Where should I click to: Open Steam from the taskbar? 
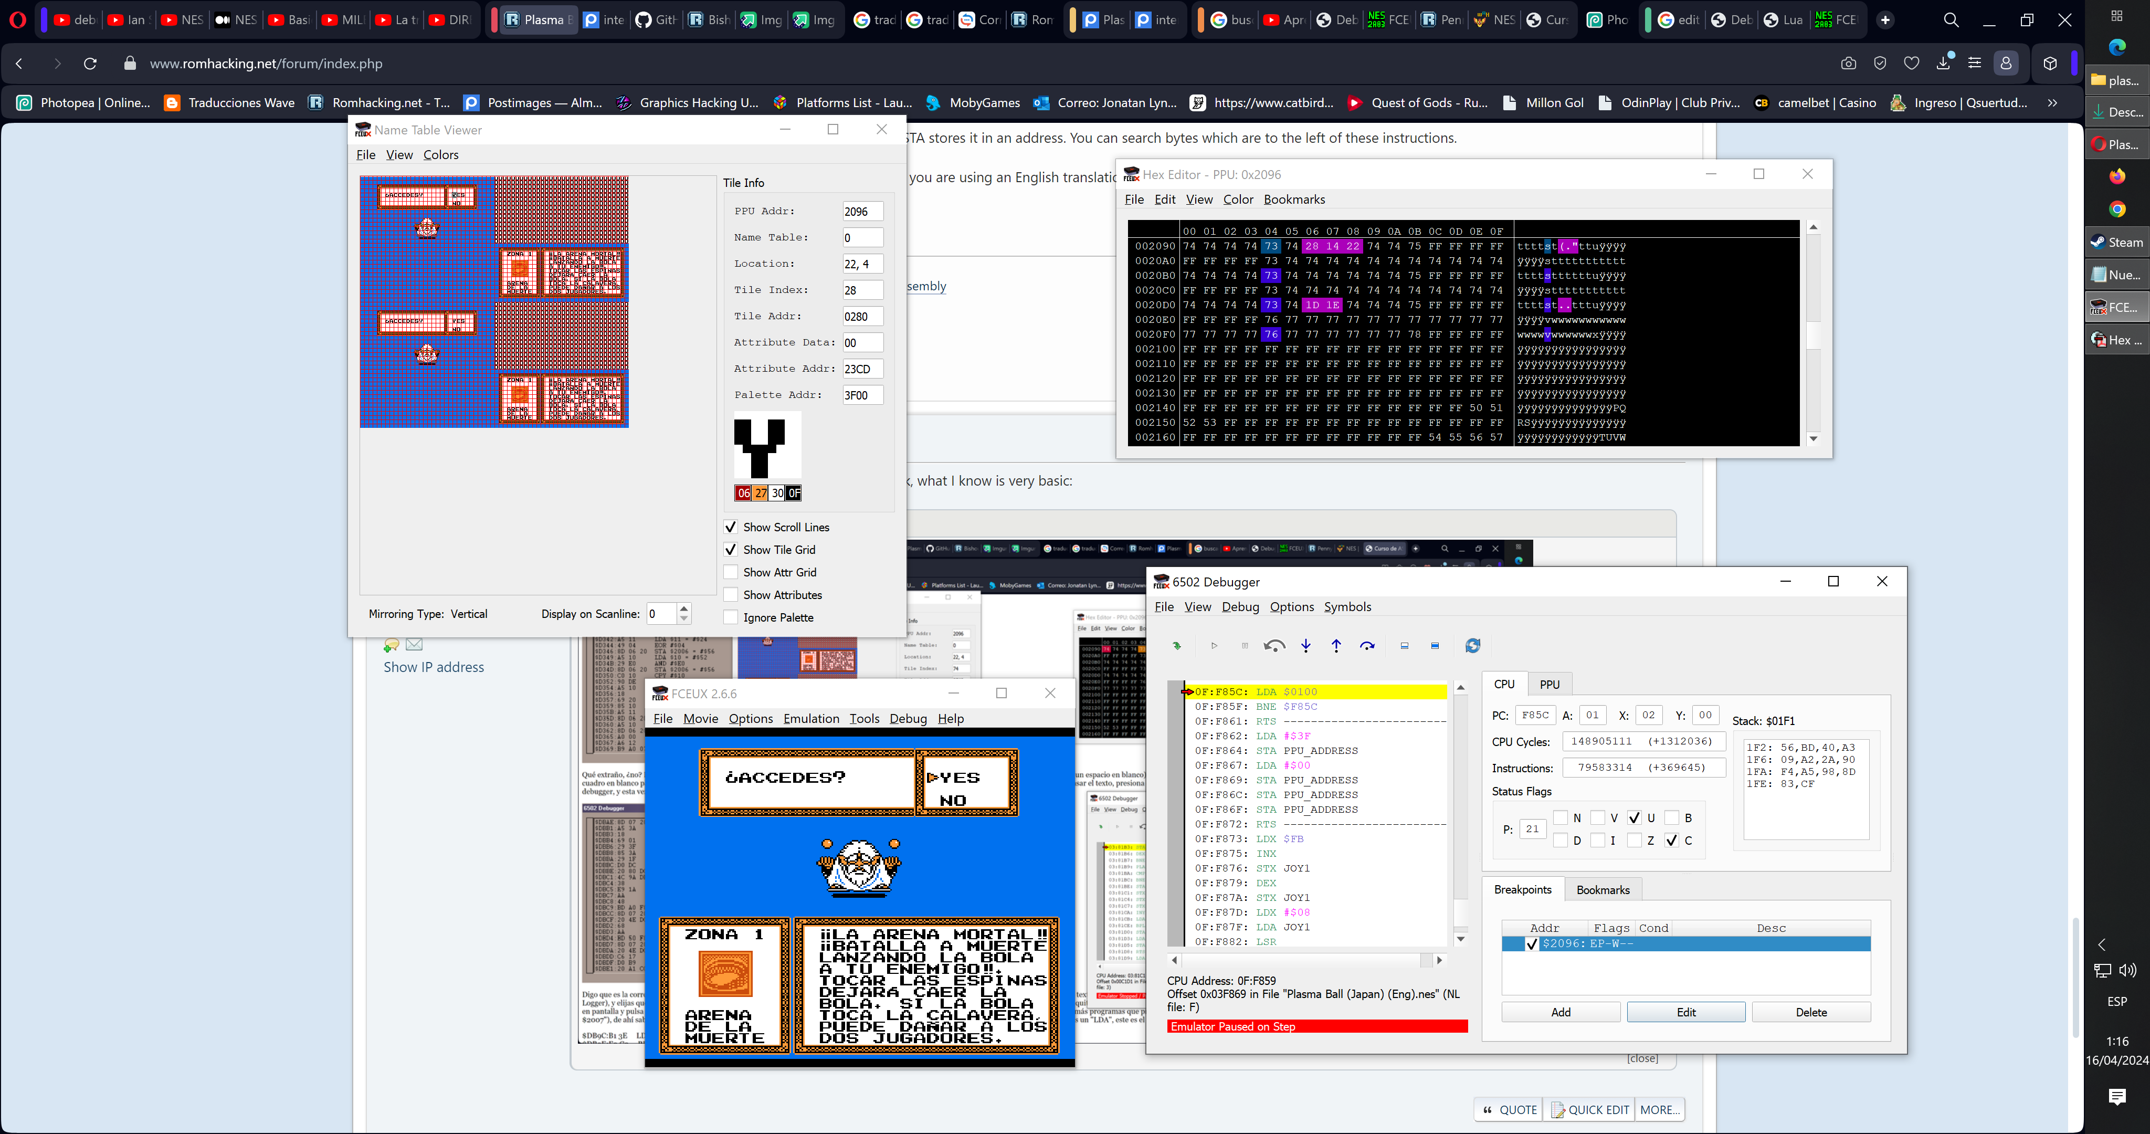(x=2116, y=242)
